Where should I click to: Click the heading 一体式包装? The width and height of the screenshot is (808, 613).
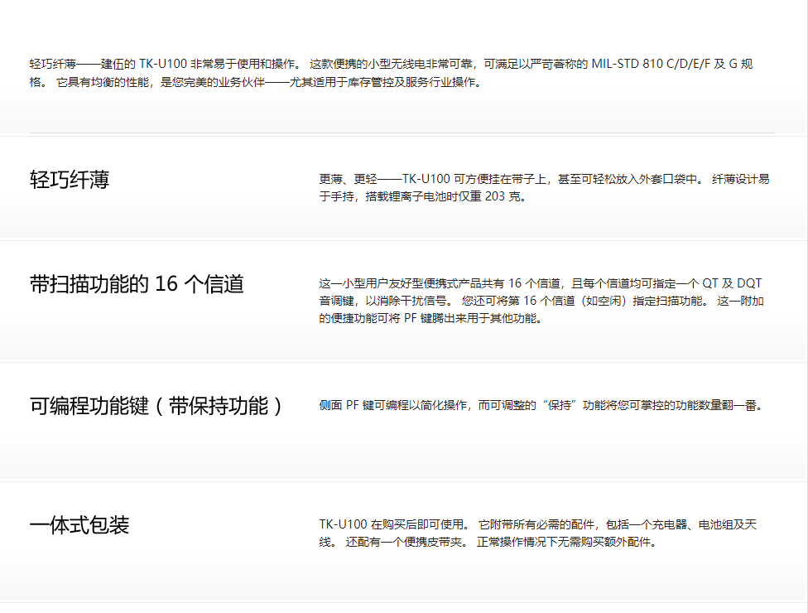[x=79, y=525]
